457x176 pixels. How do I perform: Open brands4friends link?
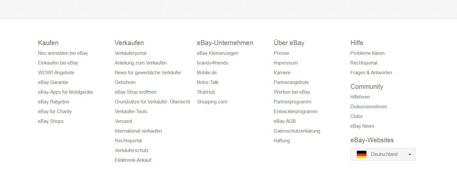coord(212,63)
